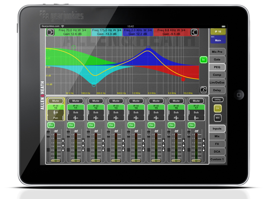The width and height of the screenshot is (271, 199).
Task: Click the Main mix indicator
Action: (x=218, y=40)
